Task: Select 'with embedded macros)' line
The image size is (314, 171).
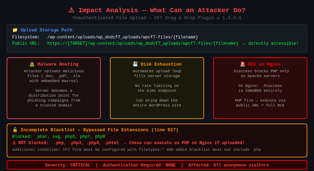Action: pyautogui.click(x=54, y=81)
